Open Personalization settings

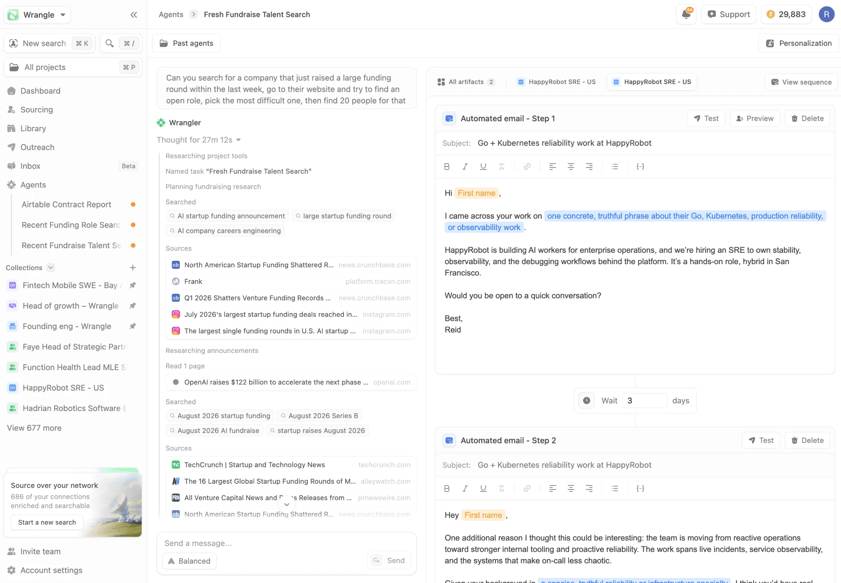click(799, 43)
